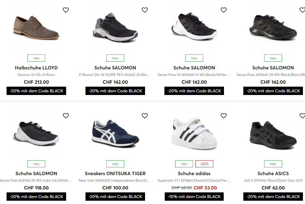Select the neu badge on ONITSUKA TIGER

click(115, 164)
